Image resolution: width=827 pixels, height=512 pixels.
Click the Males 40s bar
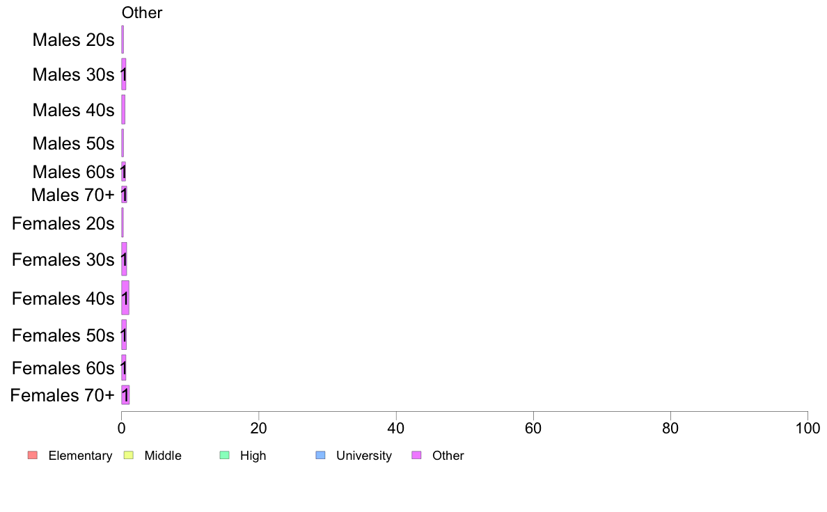(123, 110)
